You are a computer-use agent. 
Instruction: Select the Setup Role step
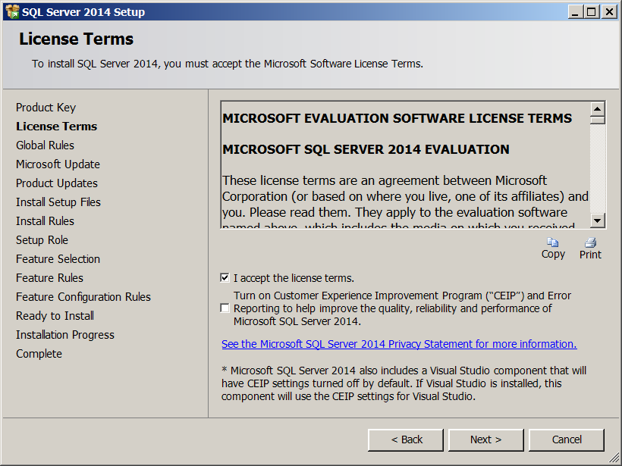(x=42, y=240)
